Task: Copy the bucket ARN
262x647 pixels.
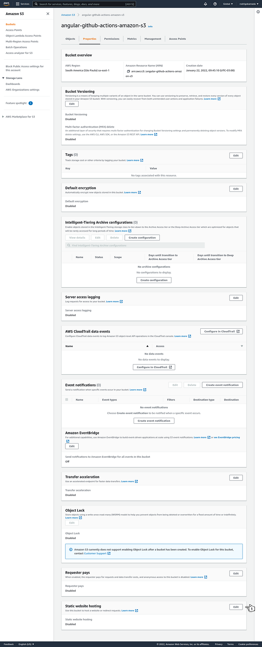Action: click(x=128, y=71)
